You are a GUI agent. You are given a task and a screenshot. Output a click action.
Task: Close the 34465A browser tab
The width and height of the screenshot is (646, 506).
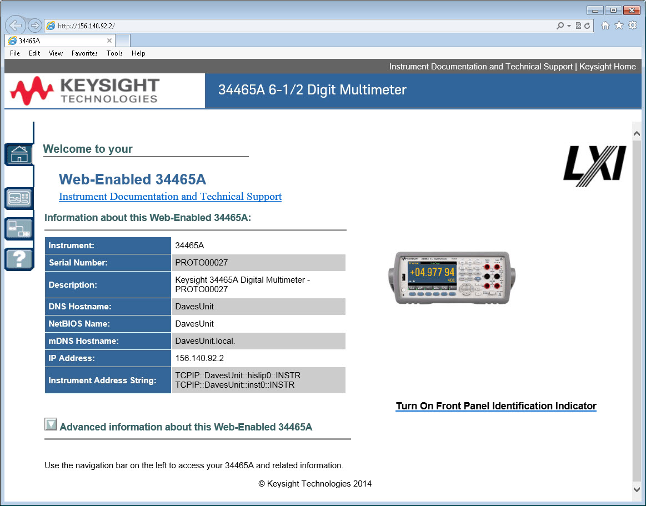coord(109,41)
